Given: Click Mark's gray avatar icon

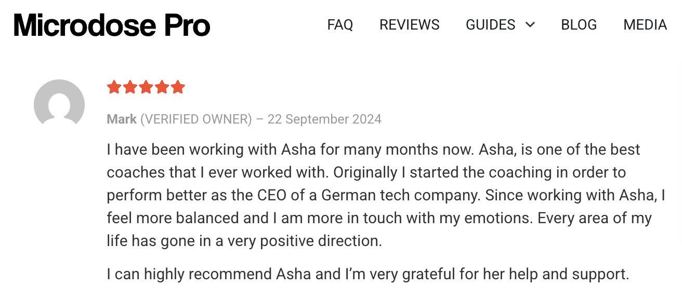Looking at the screenshot, I should (x=59, y=104).
